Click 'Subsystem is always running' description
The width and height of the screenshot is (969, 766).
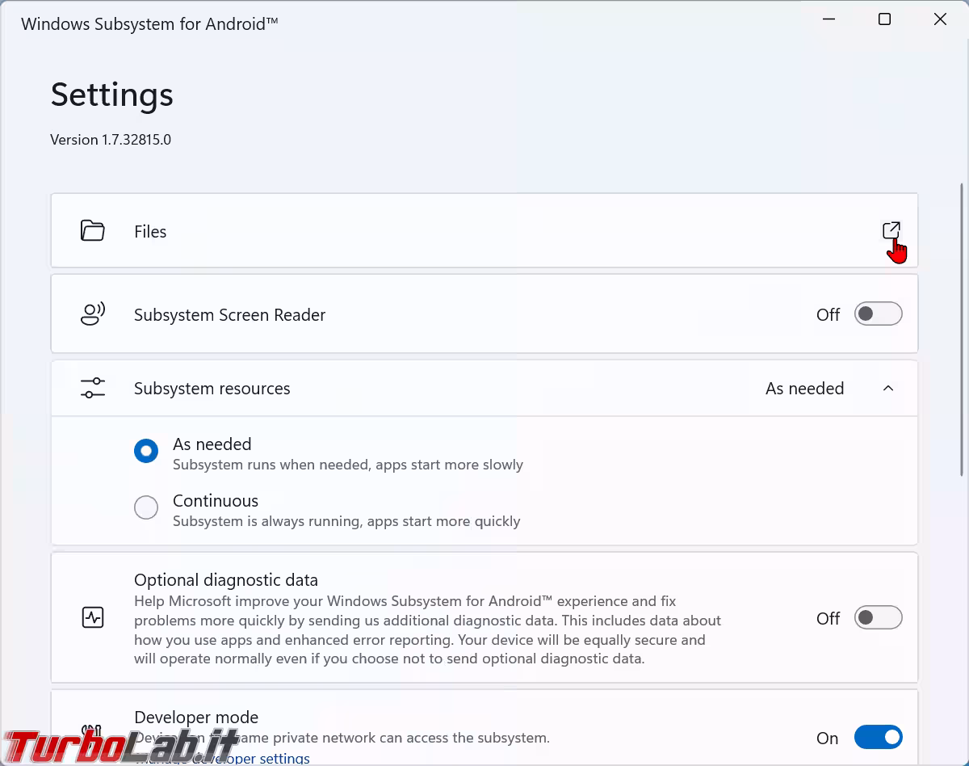pyautogui.click(x=346, y=521)
